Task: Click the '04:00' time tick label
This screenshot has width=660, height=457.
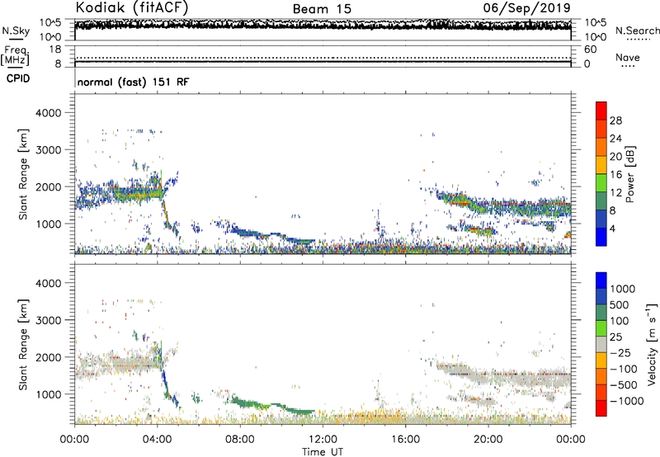Action: 157,440
